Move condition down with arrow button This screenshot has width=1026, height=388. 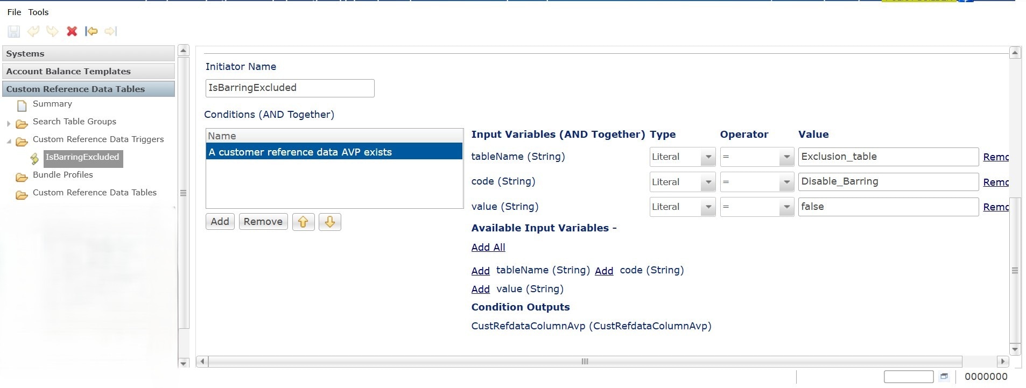tap(329, 222)
